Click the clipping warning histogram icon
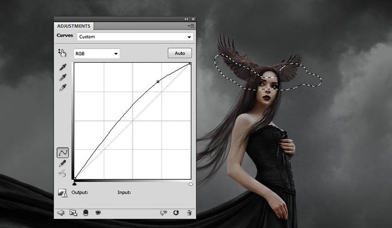 (63, 193)
